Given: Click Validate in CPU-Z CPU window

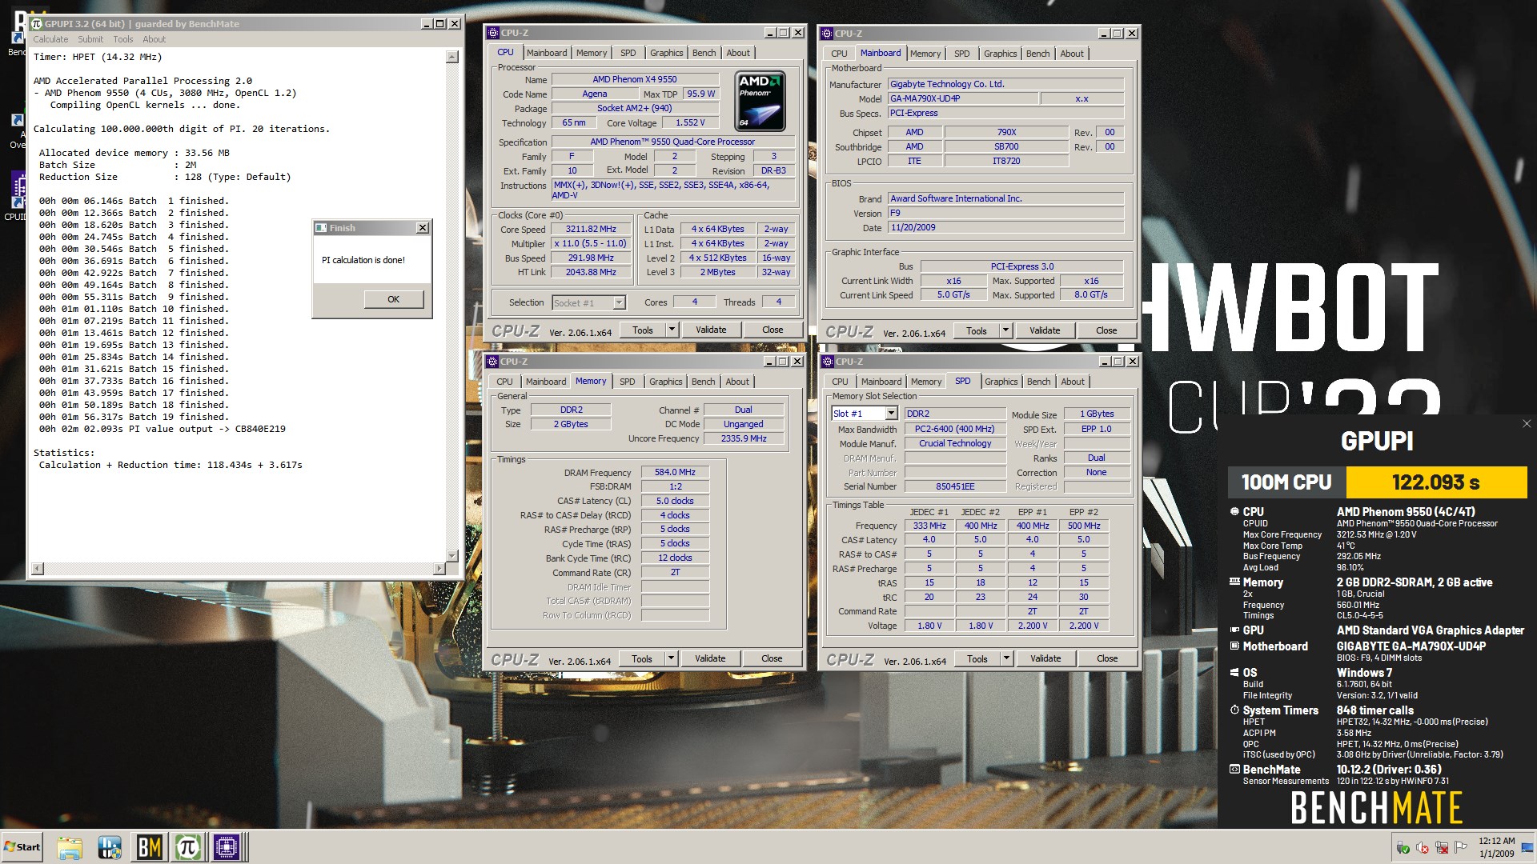Looking at the screenshot, I should point(711,330).
